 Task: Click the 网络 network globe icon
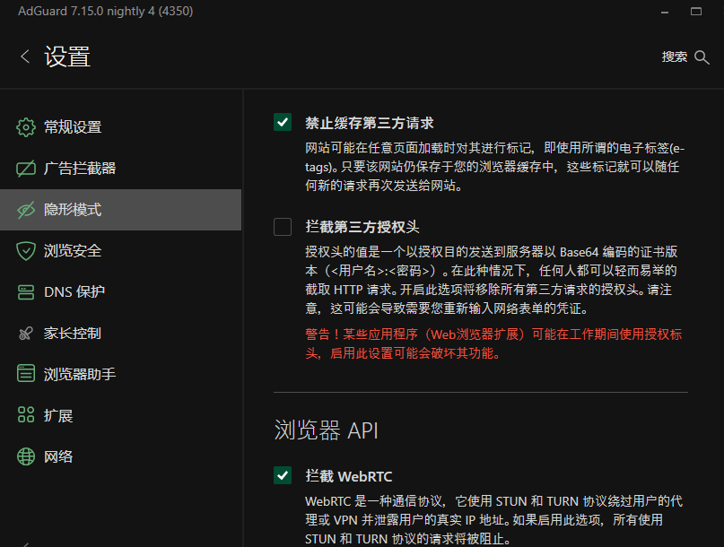pos(26,456)
